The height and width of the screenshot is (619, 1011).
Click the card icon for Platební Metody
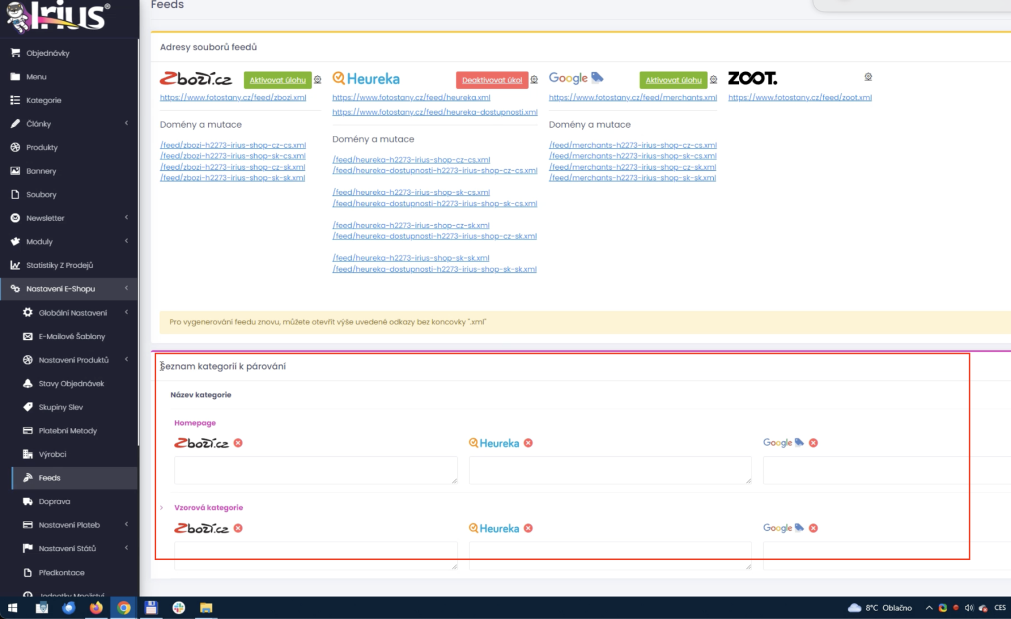[x=28, y=430]
